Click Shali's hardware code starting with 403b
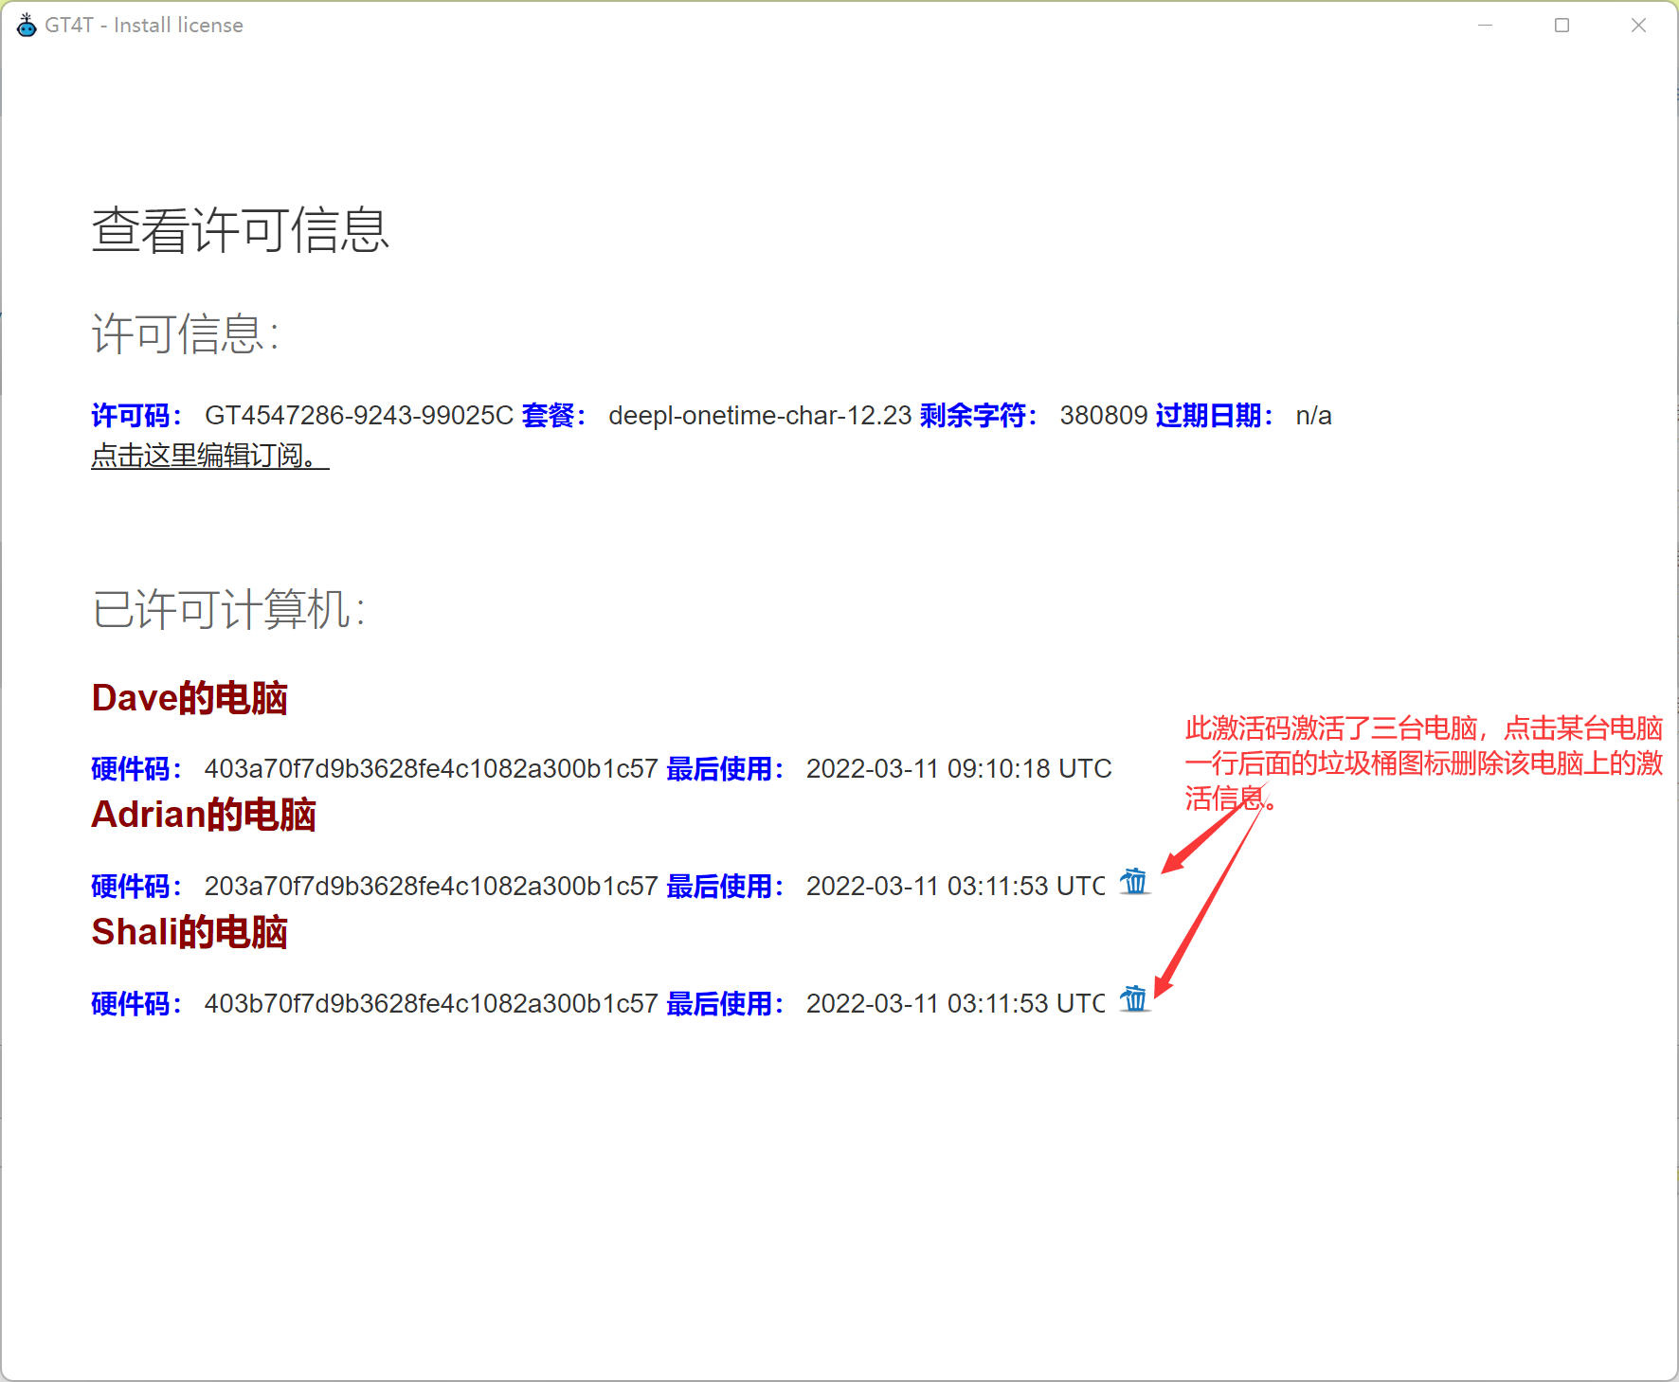Viewport: 1679px width, 1382px height. coord(430,1004)
